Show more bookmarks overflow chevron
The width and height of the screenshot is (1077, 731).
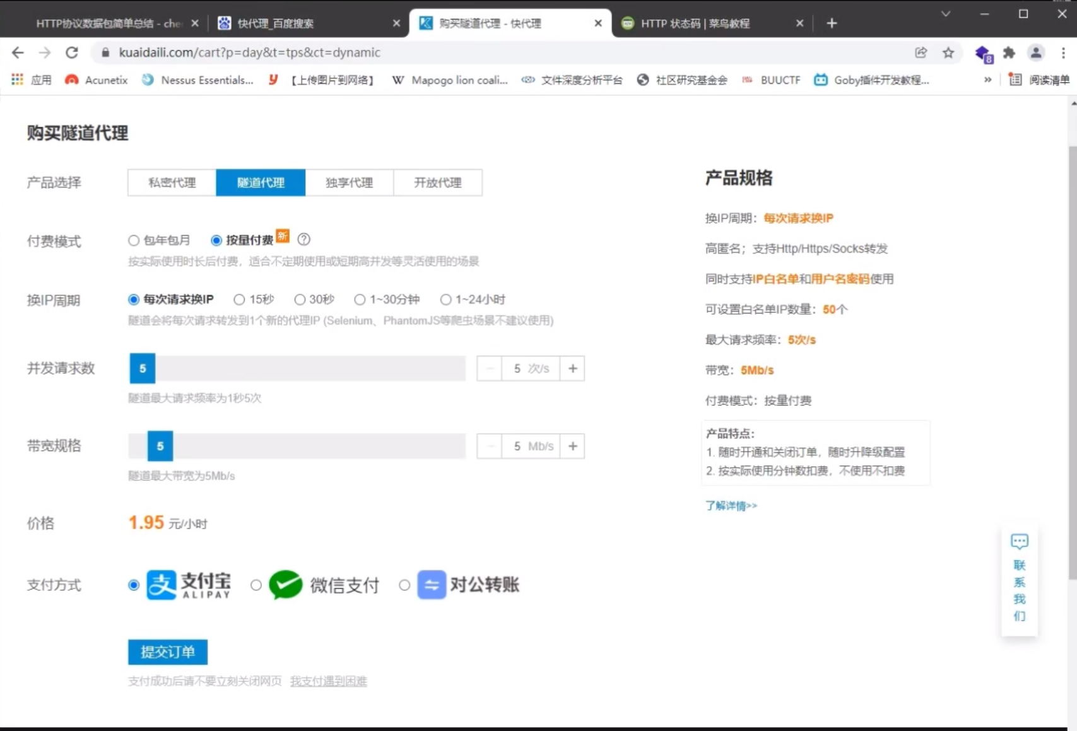tap(987, 79)
